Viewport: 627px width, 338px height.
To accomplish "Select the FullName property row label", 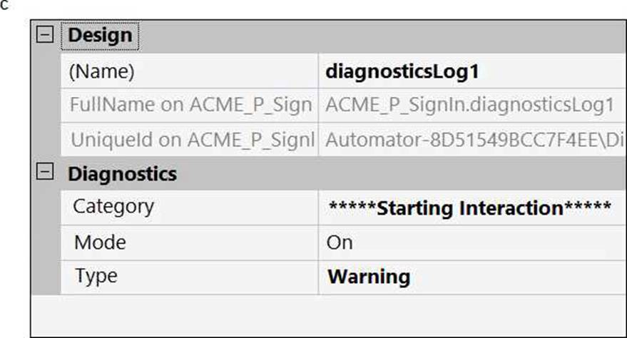I will coord(190,105).
